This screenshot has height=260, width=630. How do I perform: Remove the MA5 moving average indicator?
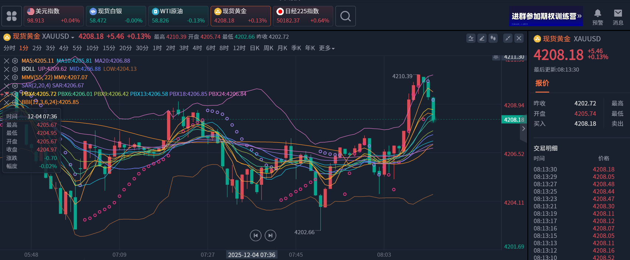pos(7,61)
